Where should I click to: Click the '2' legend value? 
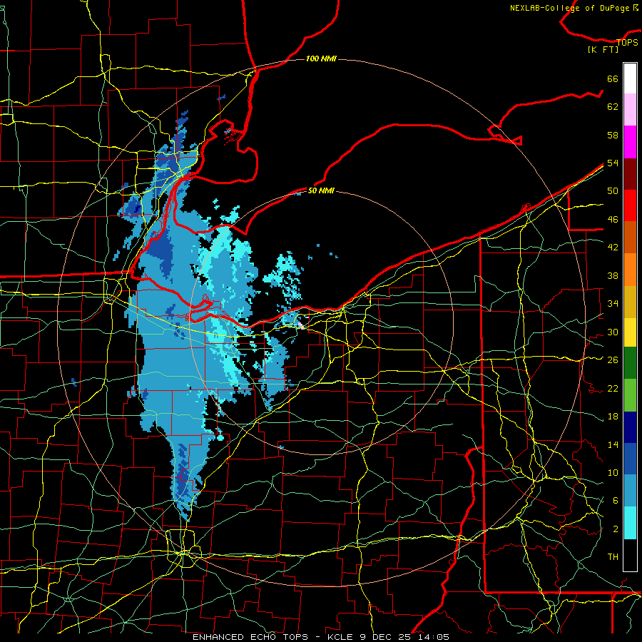point(615,529)
